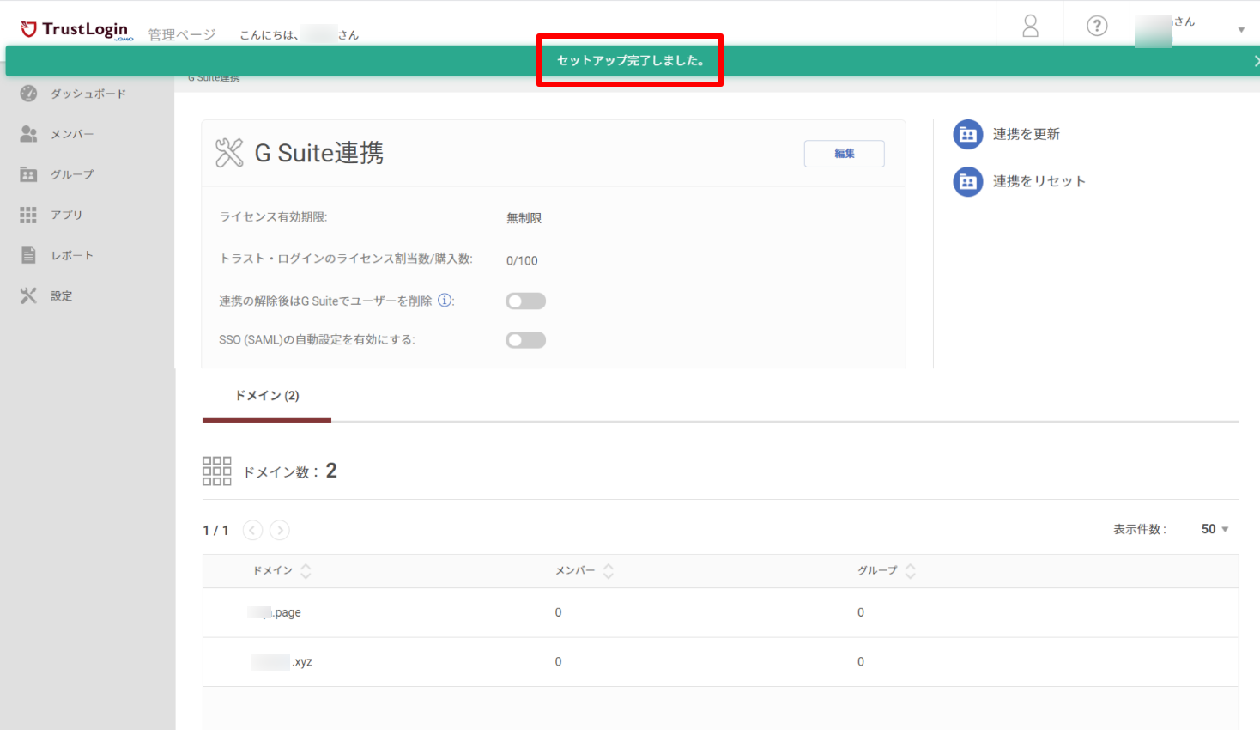Viewport: 1260px width, 730px height.
Task: Toggle delete users in G Suite after unlinking
Action: [525, 301]
